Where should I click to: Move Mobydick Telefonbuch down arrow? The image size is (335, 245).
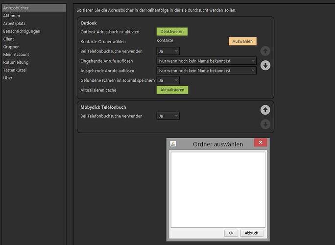coord(265,124)
